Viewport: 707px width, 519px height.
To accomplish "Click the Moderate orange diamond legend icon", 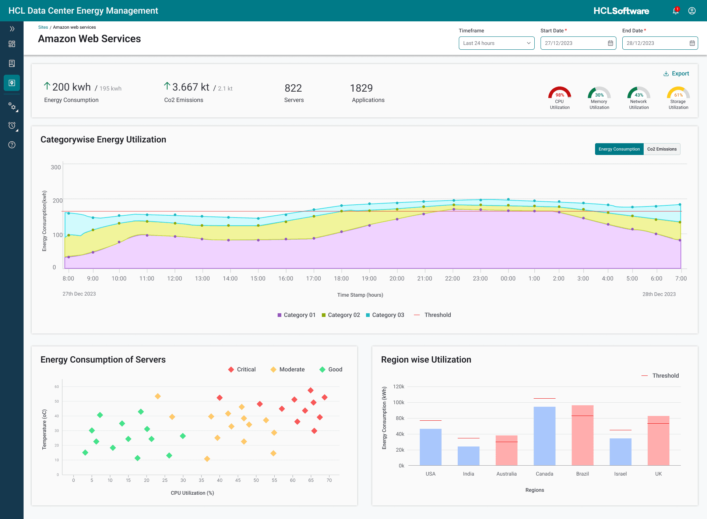I will [273, 370].
